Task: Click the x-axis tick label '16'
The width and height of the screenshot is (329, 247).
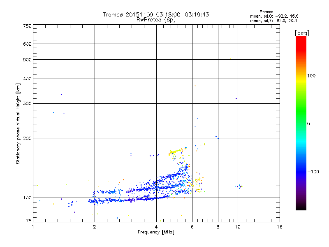Action: click(280, 227)
